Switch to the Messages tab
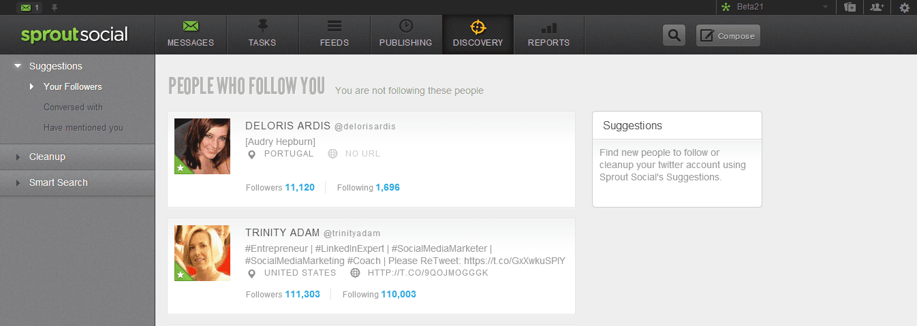917x326 pixels. (191, 35)
